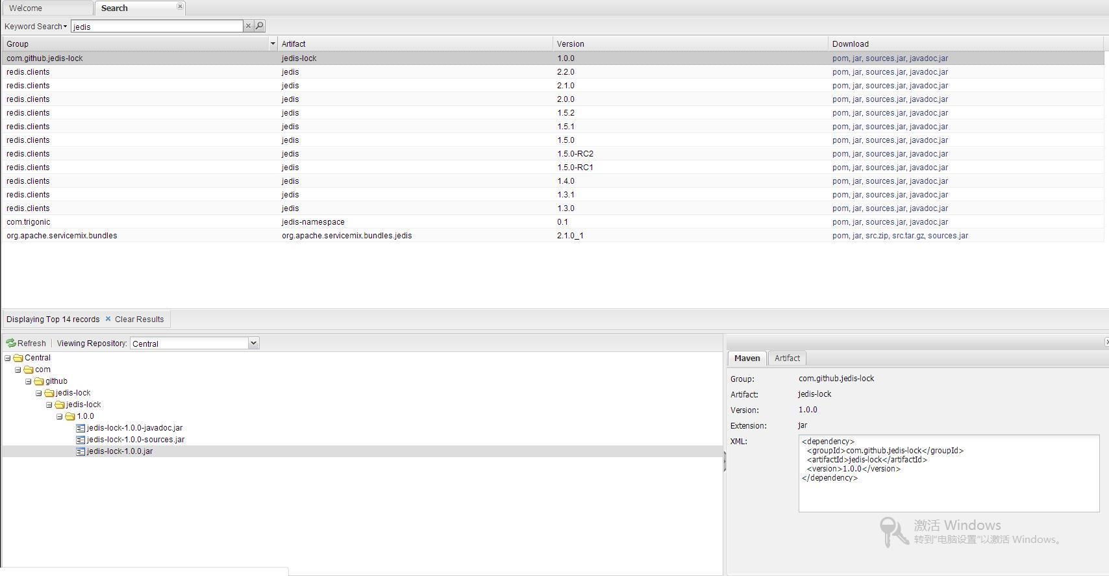Viewport: 1109px width, 576px height.
Task: Click in the keyword search input field
Action: (x=156, y=26)
